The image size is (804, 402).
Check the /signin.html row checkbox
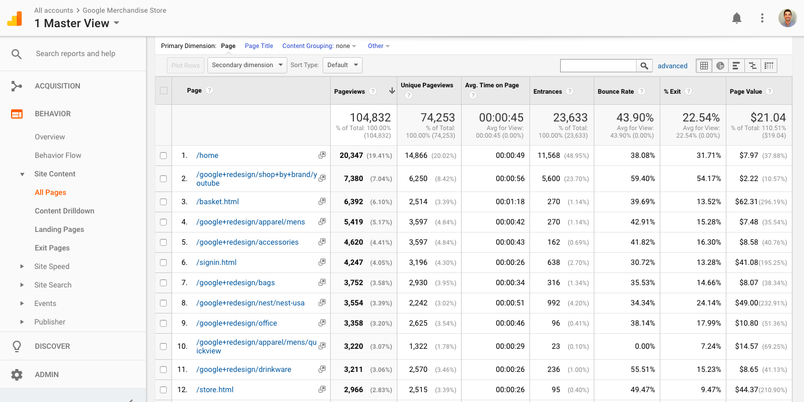(163, 263)
